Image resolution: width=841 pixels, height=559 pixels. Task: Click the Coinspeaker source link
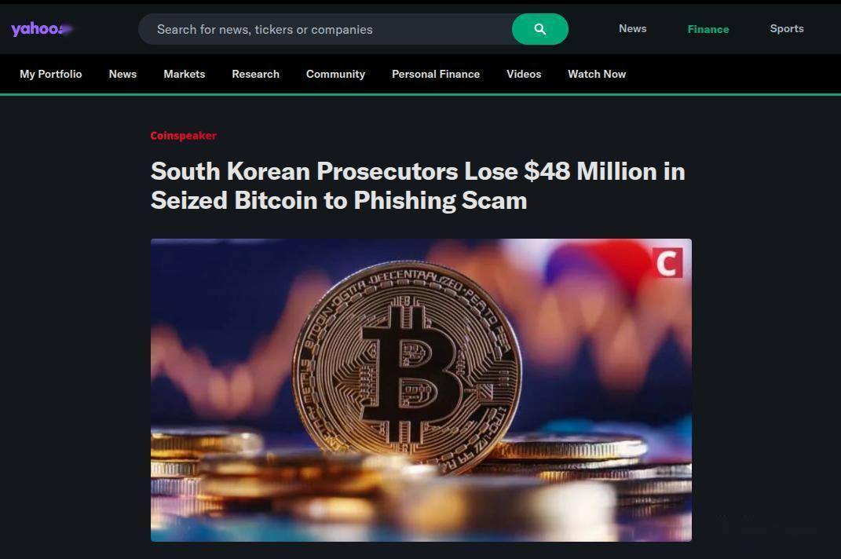click(184, 136)
